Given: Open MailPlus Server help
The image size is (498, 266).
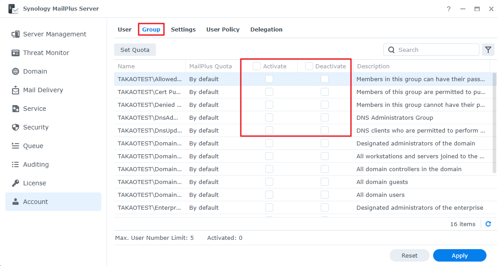Looking at the screenshot, I should [448, 8].
